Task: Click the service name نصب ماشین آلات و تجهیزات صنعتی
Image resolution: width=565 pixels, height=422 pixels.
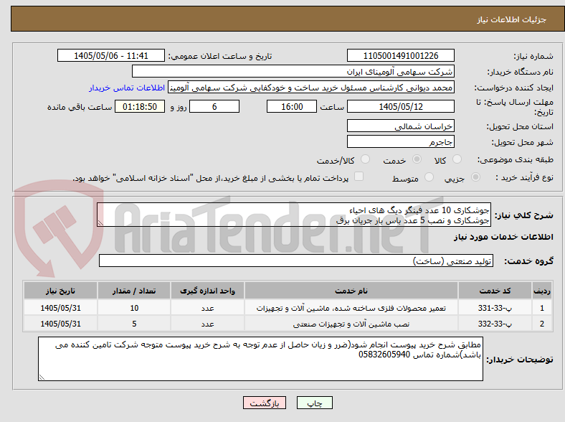Action: [351, 324]
